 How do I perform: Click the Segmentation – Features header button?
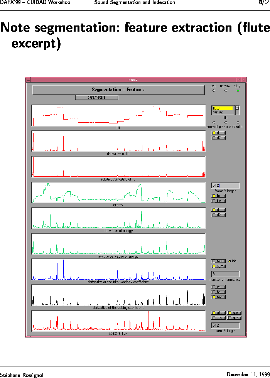[118, 90]
